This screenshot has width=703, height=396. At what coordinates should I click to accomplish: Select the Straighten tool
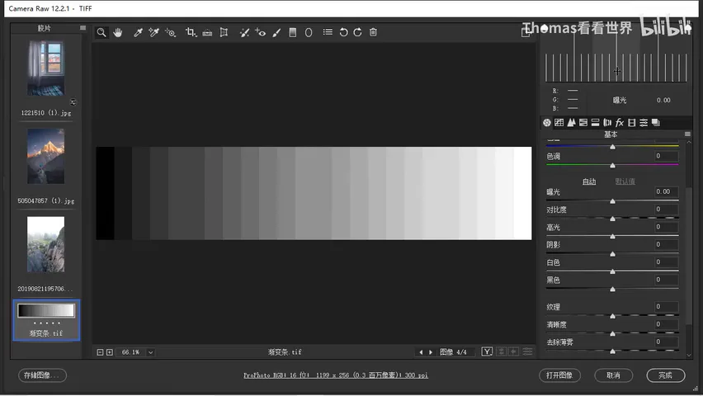(x=207, y=32)
